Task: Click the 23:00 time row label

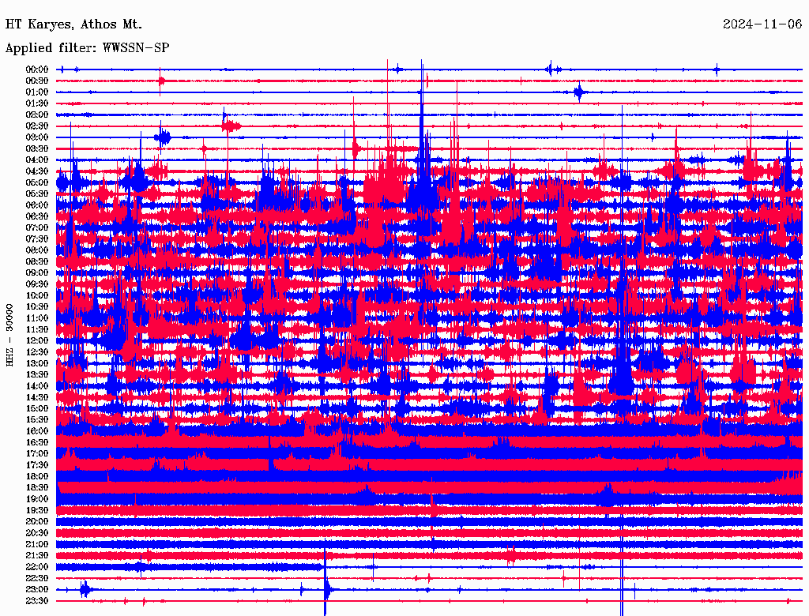Action: (x=37, y=590)
